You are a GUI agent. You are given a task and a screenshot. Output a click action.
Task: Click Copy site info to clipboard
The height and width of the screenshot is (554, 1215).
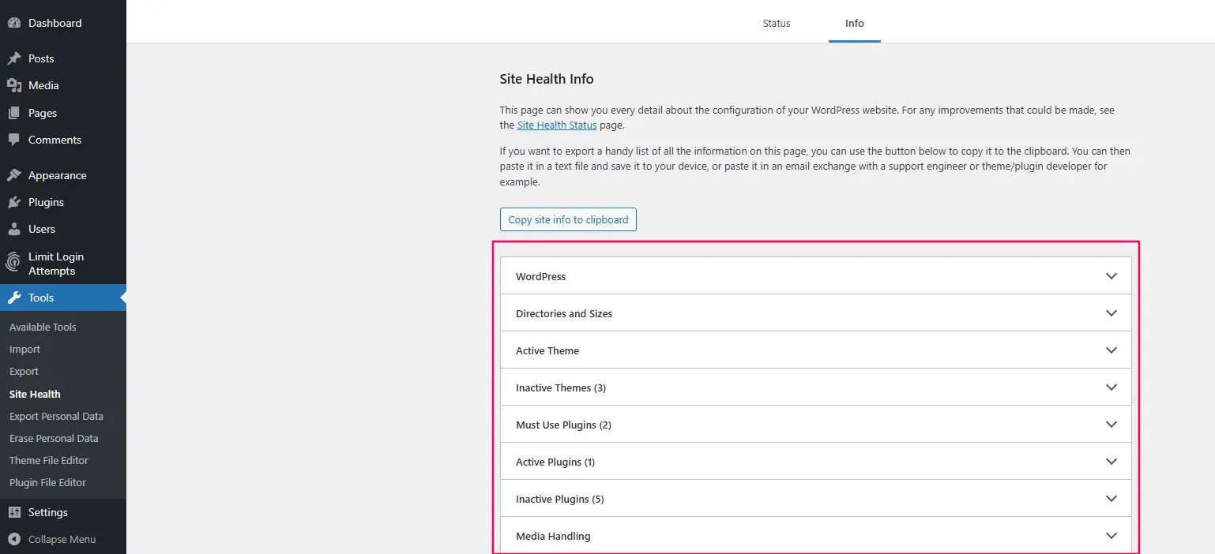point(567,219)
